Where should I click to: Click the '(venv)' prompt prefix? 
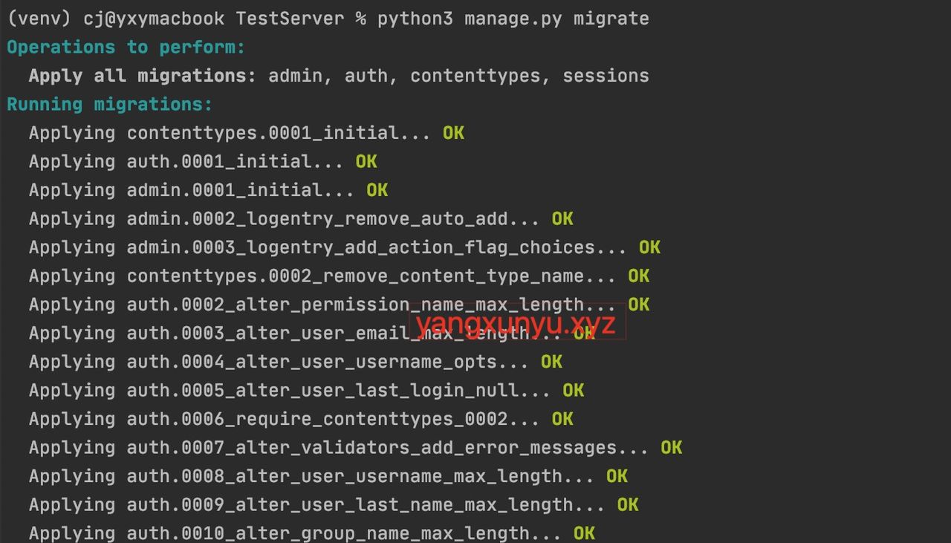39,19
